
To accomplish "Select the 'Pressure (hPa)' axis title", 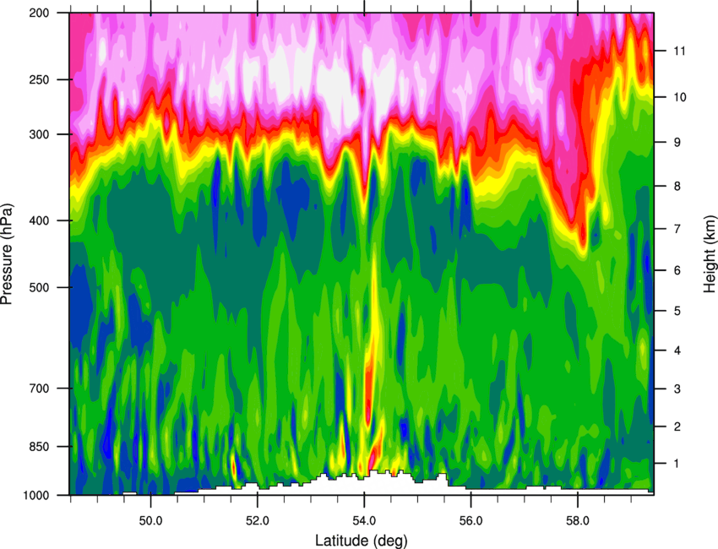I will 7,254.
